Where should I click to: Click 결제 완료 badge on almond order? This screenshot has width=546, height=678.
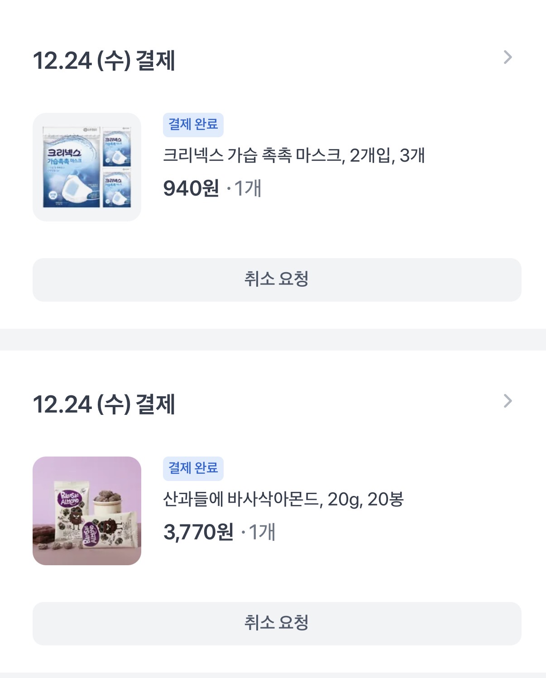(x=193, y=468)
